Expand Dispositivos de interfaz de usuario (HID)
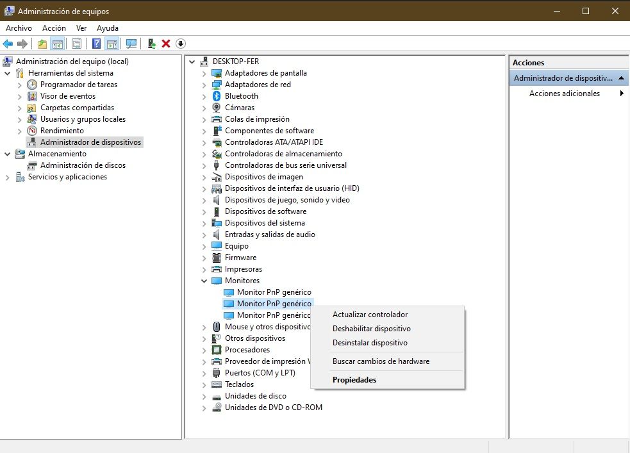The height and width of the screenshot is (453, 630). click(204, 189)
